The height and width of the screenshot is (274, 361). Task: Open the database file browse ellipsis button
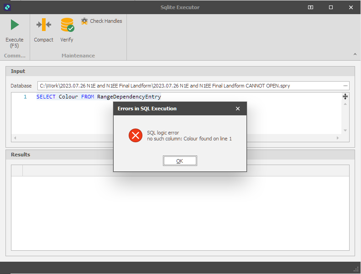click(x=345, y=86)
